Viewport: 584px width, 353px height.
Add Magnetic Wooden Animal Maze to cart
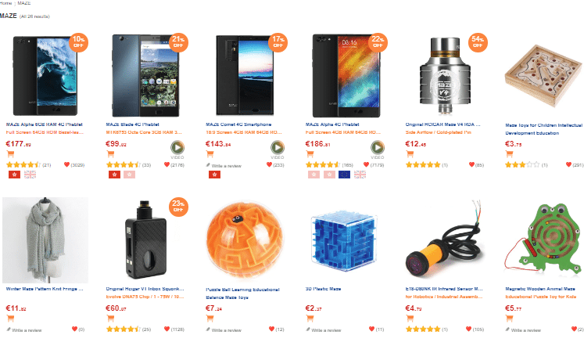[510, 319]
